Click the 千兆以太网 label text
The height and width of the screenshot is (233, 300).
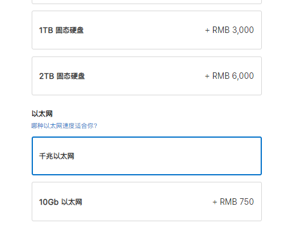(x=56, y=156)
